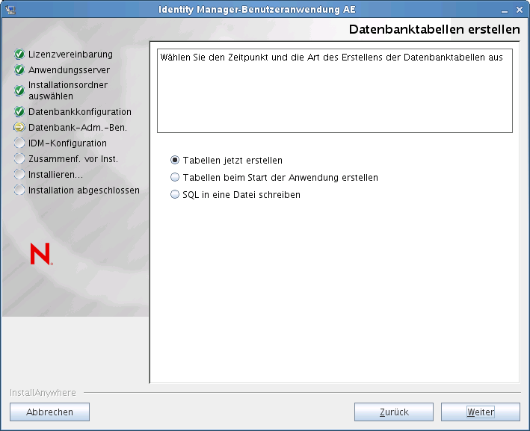Click the 'InstallAnywhere' label
530x431 pixels.
pyautogui.click(x=43, y=393)
